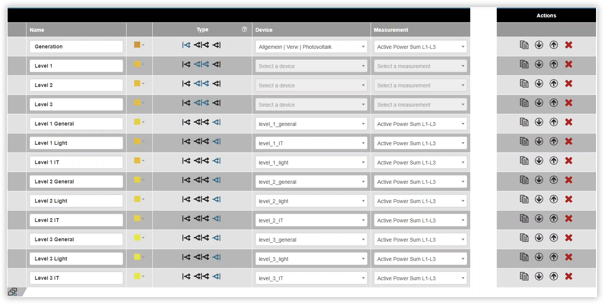Open the Level 3 IT color picker

pyautogui.click(x=139, y=276)
